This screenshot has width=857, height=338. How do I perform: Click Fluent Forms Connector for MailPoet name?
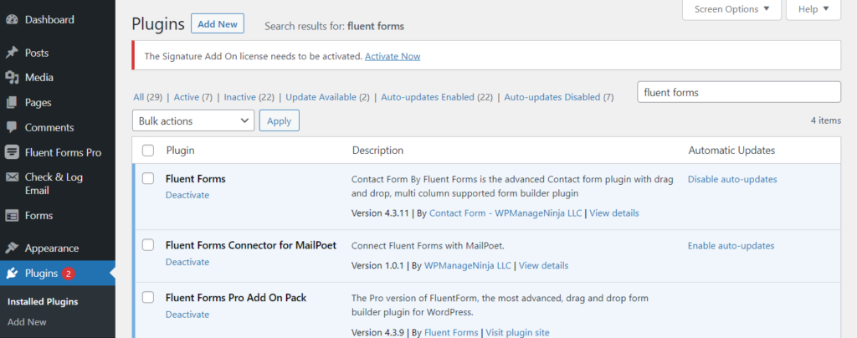[251, 245]
